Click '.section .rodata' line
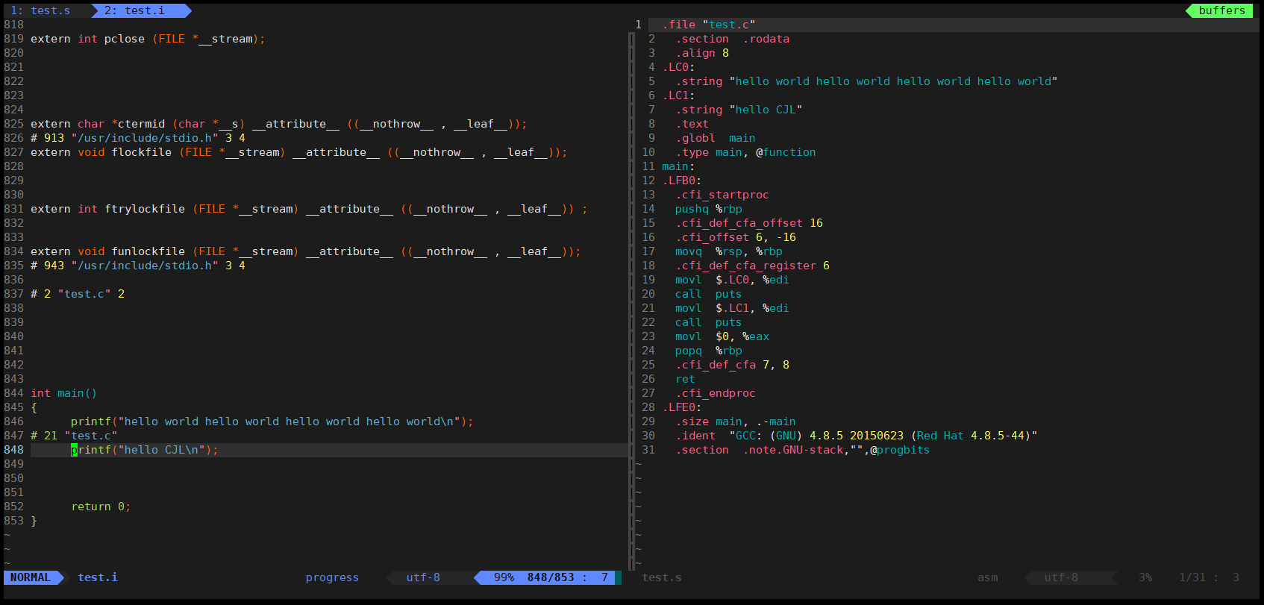The height and width of the screenshot is (605, 1264). (x=733, y=39)
